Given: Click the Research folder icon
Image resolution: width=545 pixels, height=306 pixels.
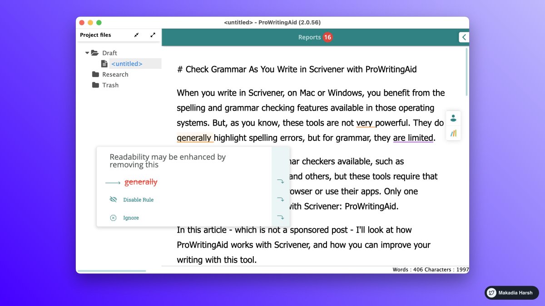Looking at the screenshot, I should click(95, 74).
